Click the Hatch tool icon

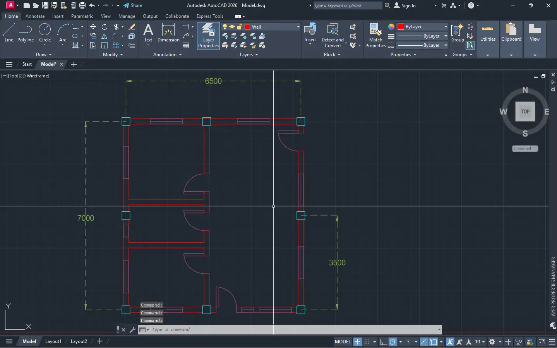point(75,45)
